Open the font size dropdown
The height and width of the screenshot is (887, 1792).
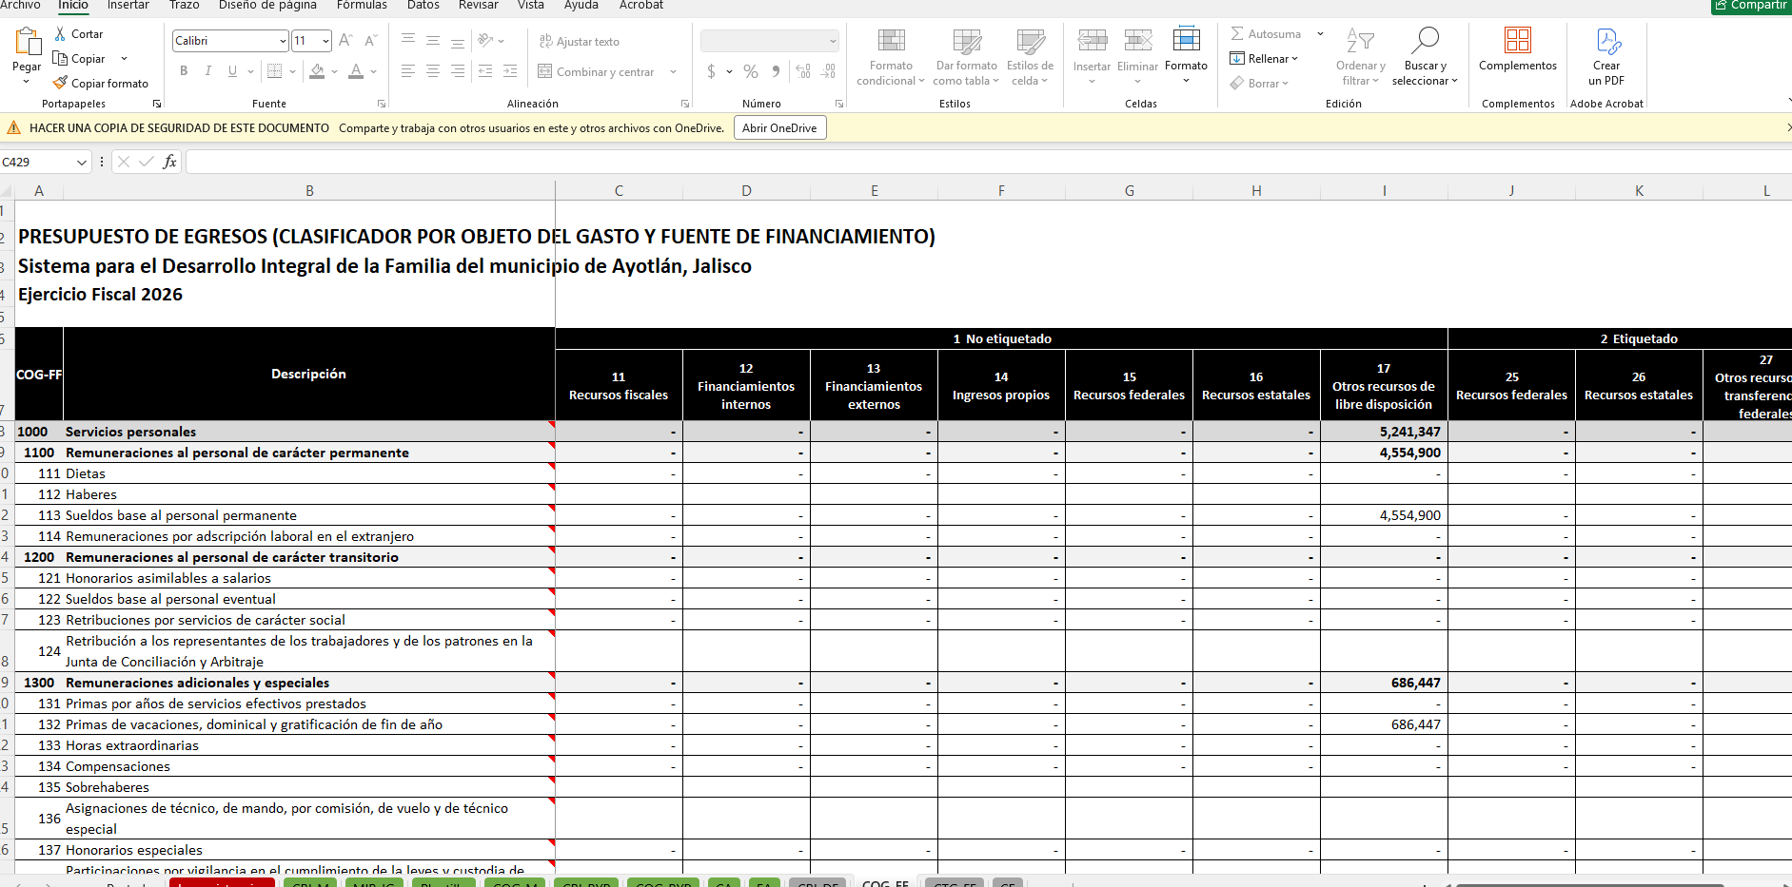click(x=325, y=41)
